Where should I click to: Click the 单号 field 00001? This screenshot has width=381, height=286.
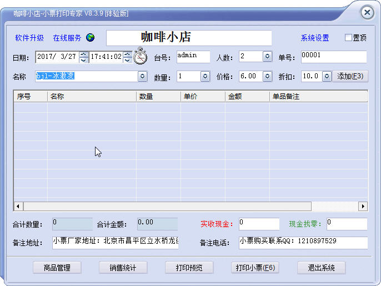point(334,57)
